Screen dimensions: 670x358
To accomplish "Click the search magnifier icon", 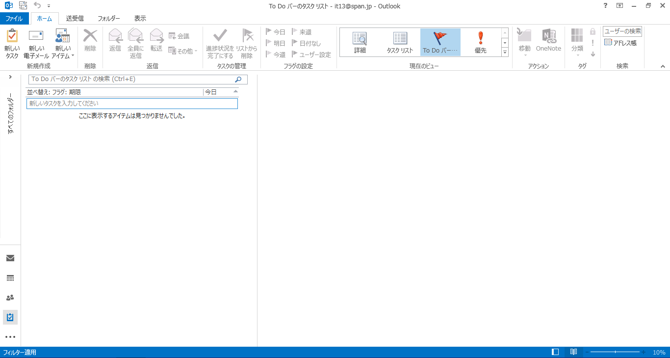I will pos(238,79).
